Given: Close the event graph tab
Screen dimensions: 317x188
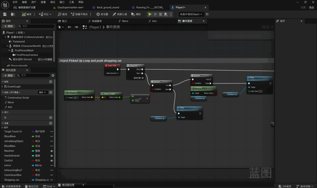Looking at the screenshot, I should click(x=204, y=21).
